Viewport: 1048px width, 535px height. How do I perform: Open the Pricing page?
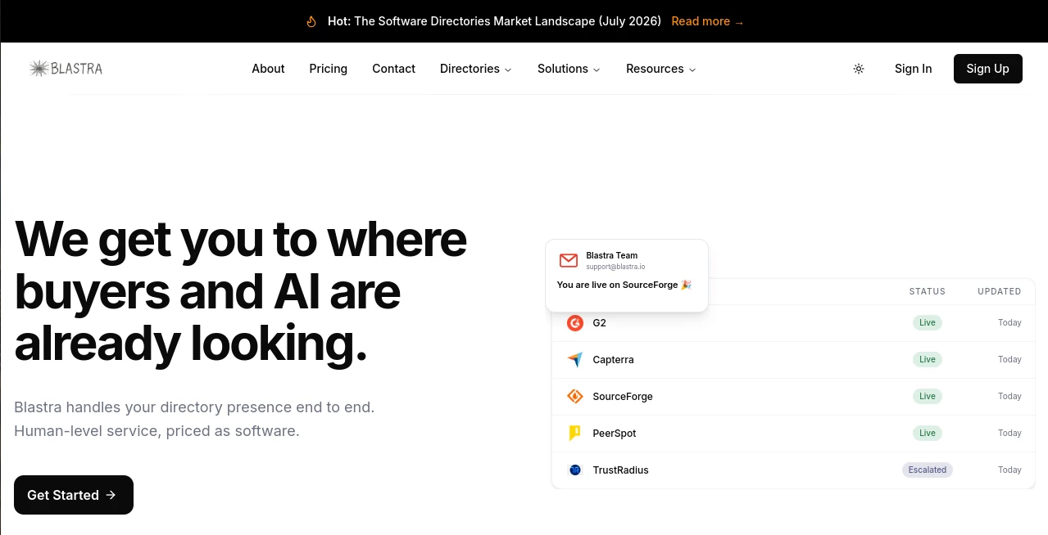point(329,69)
